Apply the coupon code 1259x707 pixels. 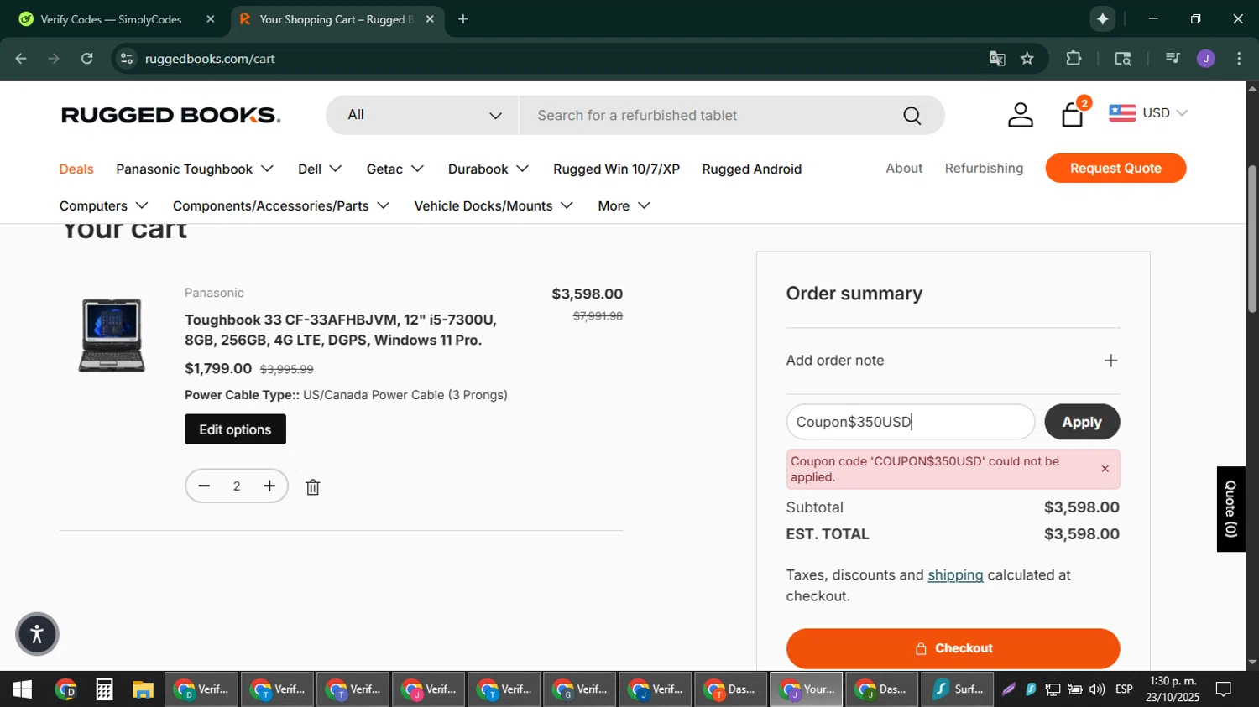pos(1082,422)
